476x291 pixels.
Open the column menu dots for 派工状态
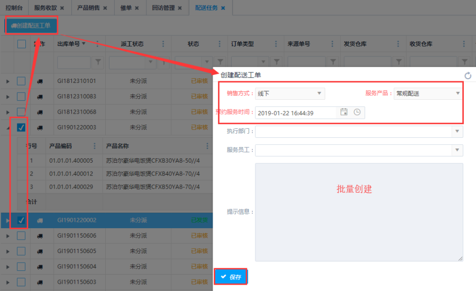[x=163, y=44]
